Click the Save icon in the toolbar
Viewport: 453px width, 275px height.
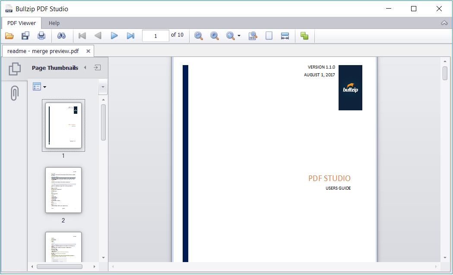click(x=25, y=36)
